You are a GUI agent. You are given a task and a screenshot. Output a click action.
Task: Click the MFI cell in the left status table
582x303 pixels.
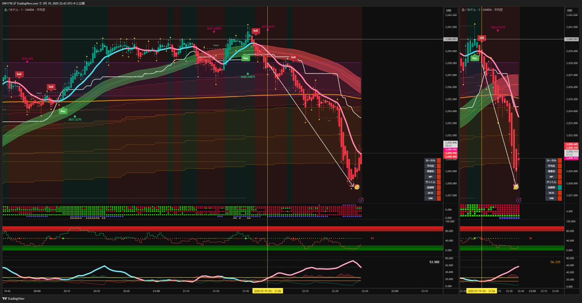430,176
